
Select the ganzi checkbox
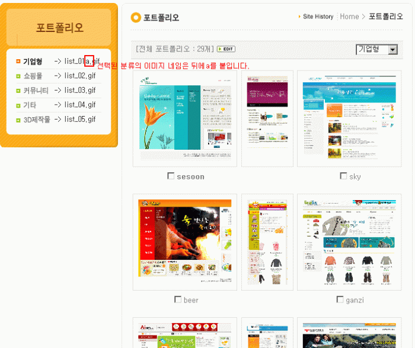(340, 299)
